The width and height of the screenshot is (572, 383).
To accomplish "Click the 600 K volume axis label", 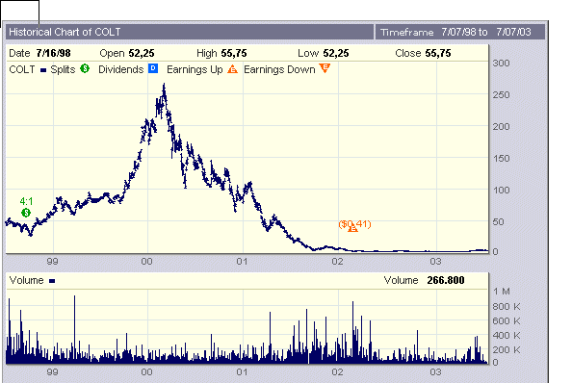I will [x=506, y=321].
